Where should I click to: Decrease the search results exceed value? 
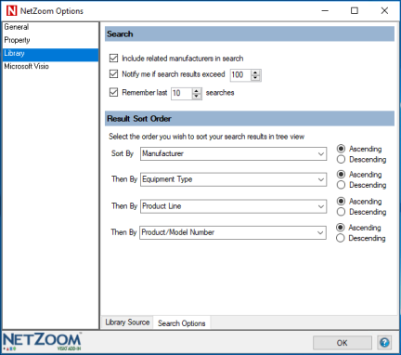coord(255,77)
